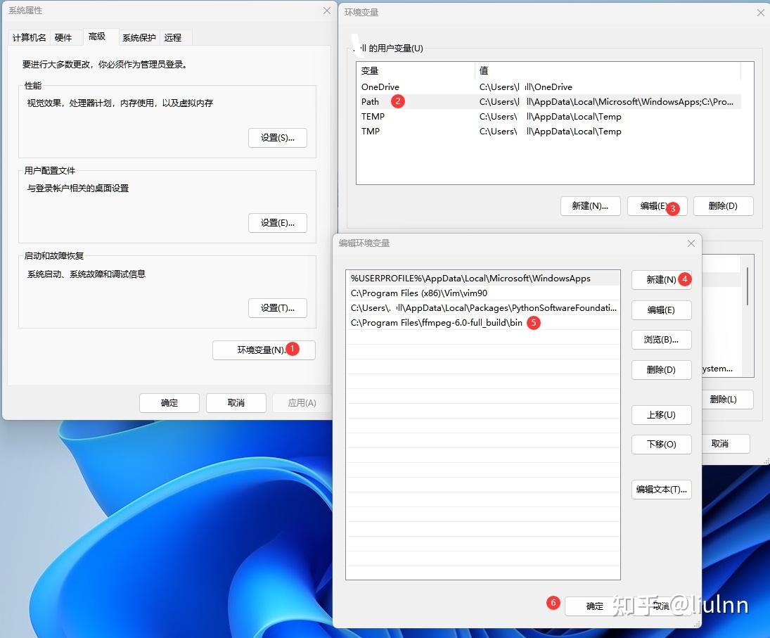Click 应用(A) in system properties

(299, 403)
